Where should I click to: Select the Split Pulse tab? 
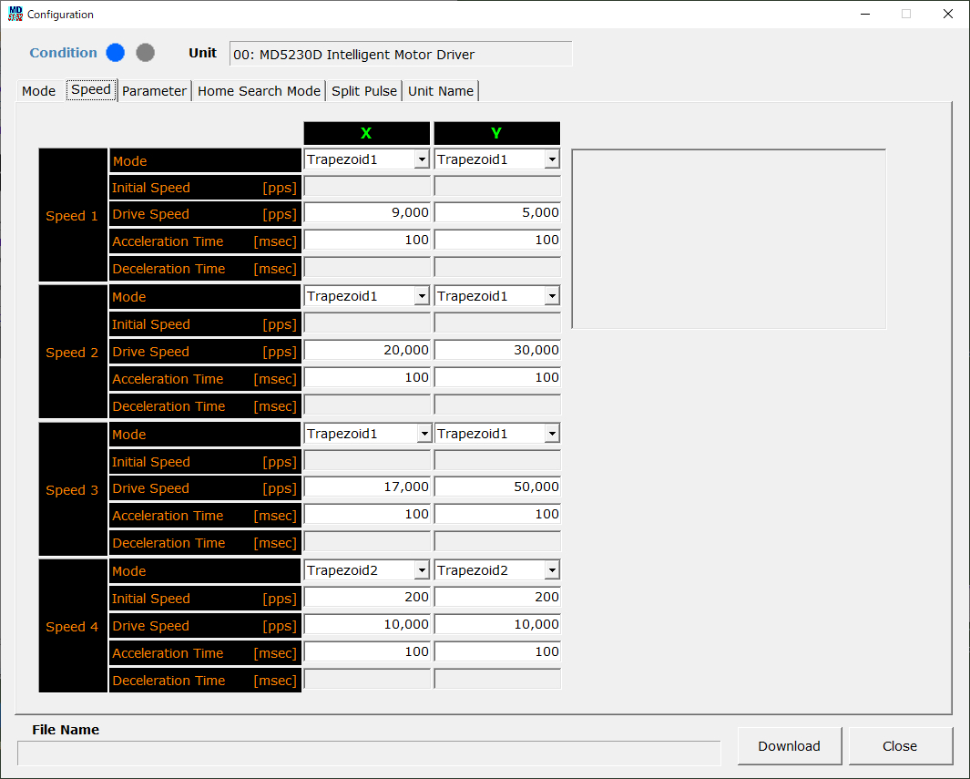click(x=364, y=91)
